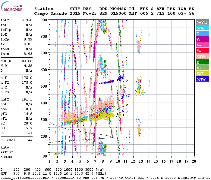Click the IGA value 03+
This screenshot has width=211, height=180.
pyautogui.click(x=182, y=13)
